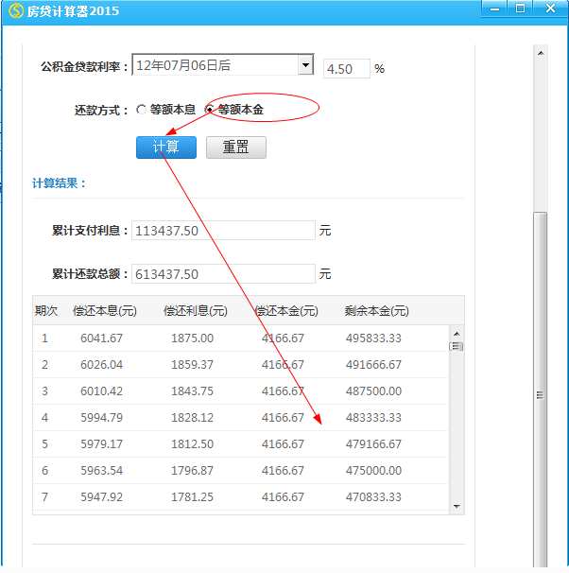Click the table scrollbar down arrow
Image resolution: width=569 pixels, height=573 pixels.
point(457,506)
